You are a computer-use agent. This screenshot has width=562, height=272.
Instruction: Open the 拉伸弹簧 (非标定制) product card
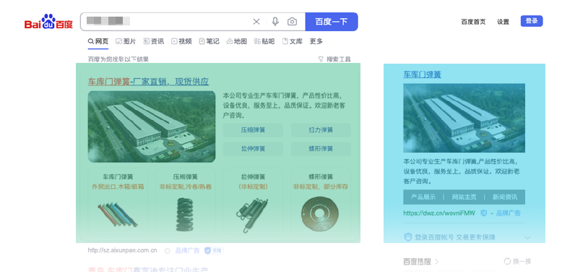[253, 201]
